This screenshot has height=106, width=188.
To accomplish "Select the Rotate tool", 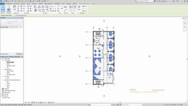I will (x=43, y=11).
